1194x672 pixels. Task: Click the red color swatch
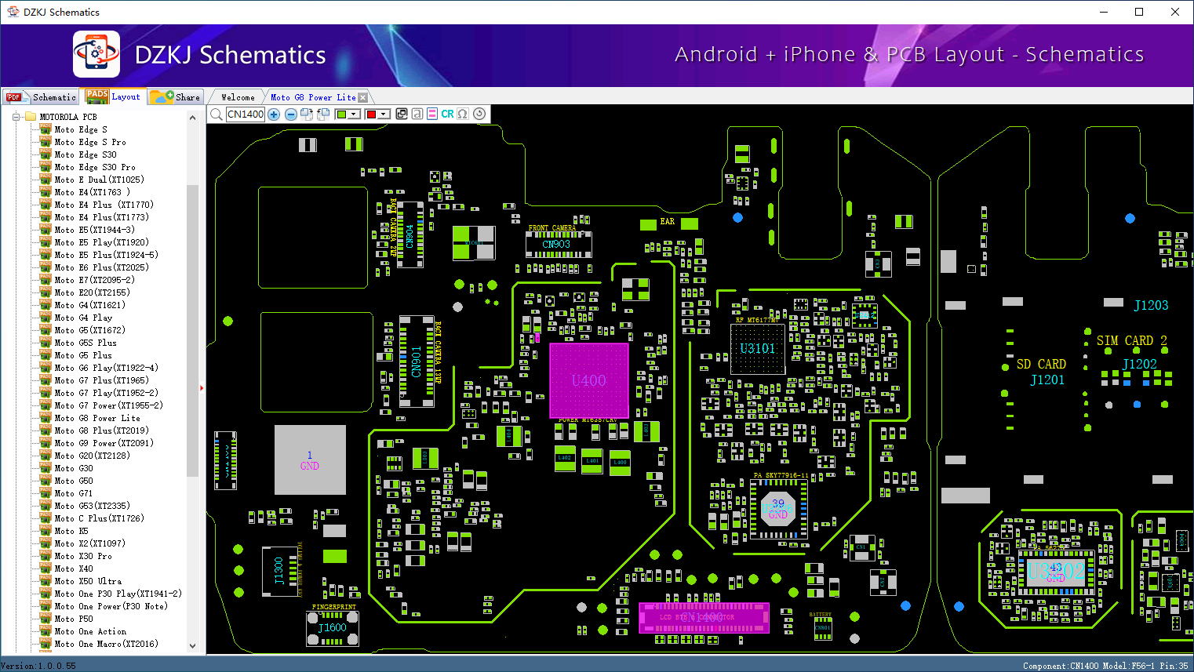371,114
